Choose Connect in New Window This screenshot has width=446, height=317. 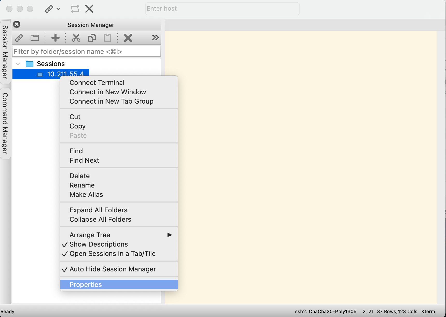(x=108, y=92)
